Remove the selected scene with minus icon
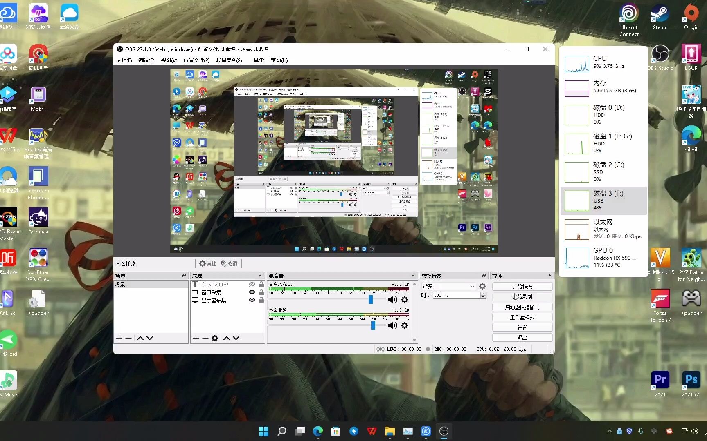The image size is (707, 441). tap(128, 338)
